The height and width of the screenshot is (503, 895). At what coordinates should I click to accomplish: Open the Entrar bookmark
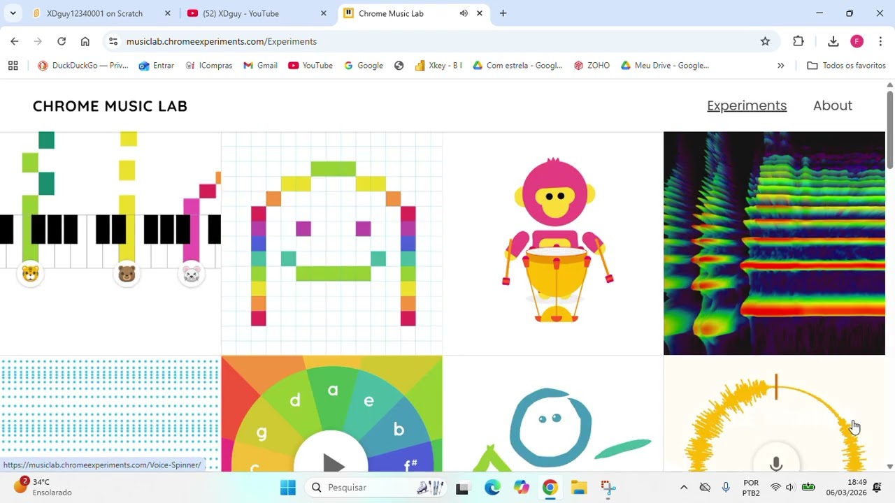click(157, 66)
